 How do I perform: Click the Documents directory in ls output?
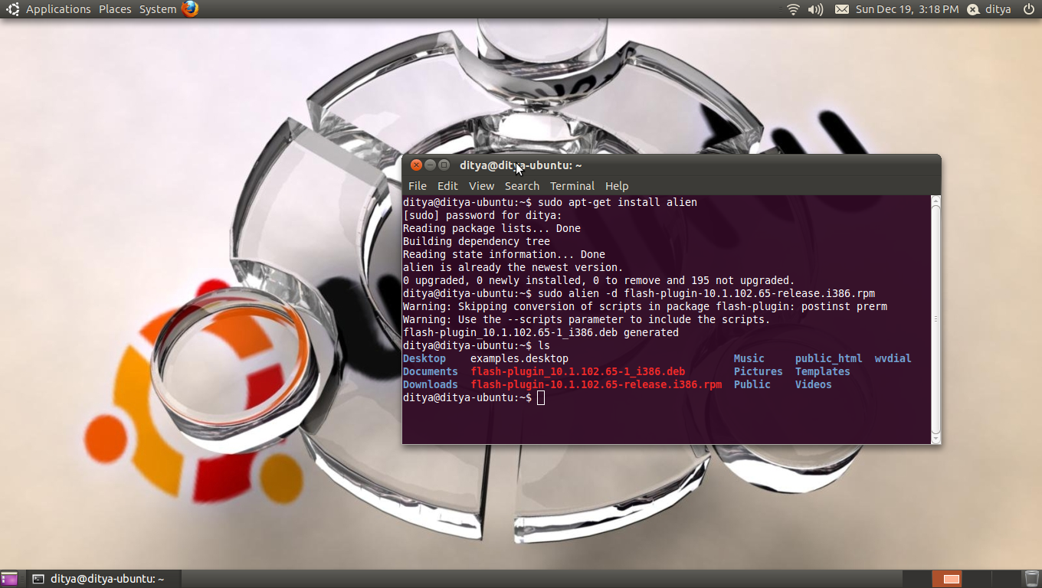point(431,371)
